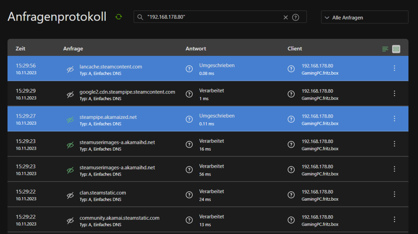Screen dimensions: 418x234
Task: Clear the search field with X icon
Action: point(285,17)
